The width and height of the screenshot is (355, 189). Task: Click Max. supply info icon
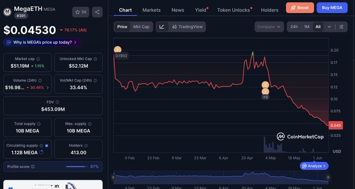tap(90, 124)
